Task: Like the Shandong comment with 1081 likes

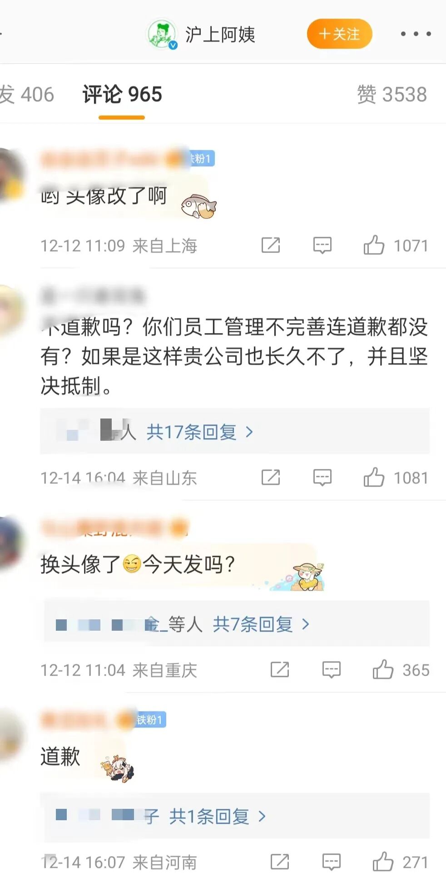Action: (374, 478)
